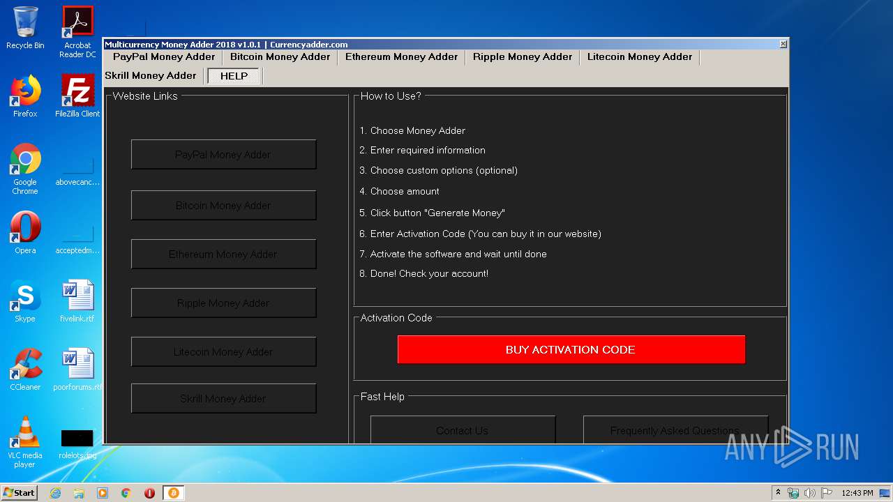Open the Action Center flag icon
Viewport: 893px width, 502px height.
(827, 493)
